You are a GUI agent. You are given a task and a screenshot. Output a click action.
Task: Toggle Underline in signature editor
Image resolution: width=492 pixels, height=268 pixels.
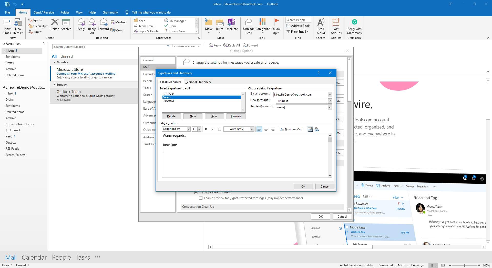(219, 129)
